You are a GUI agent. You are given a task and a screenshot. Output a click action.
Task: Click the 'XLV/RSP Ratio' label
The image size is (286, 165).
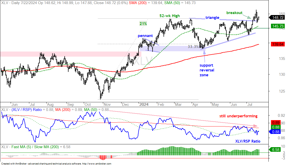[248, 141]
